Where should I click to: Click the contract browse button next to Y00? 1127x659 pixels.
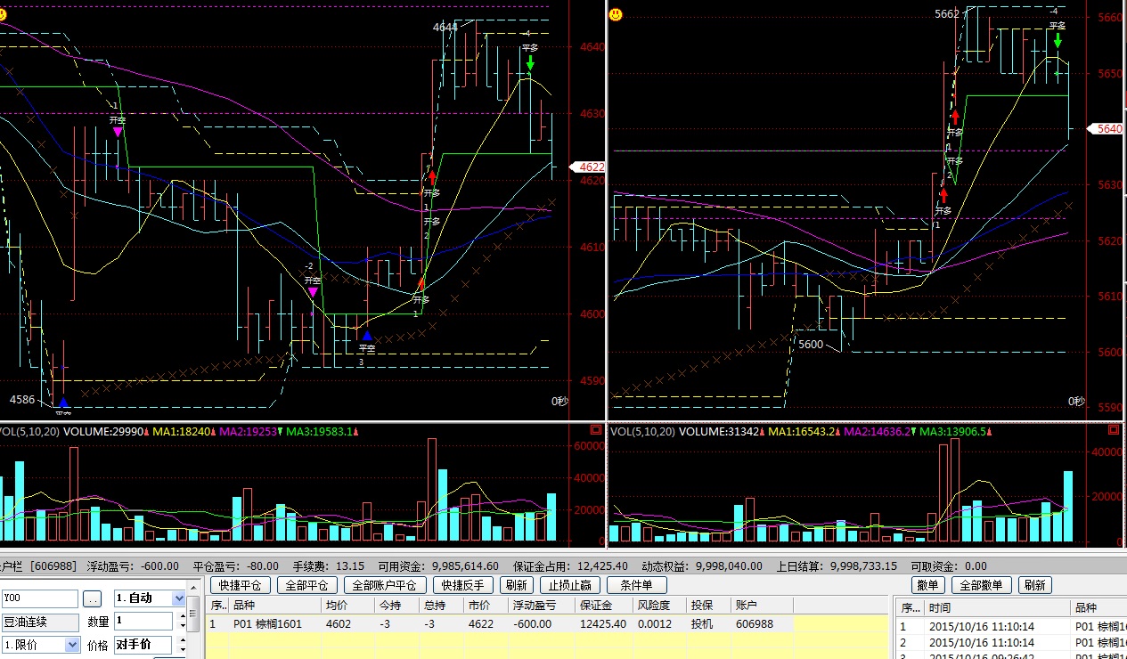point(94,598)
